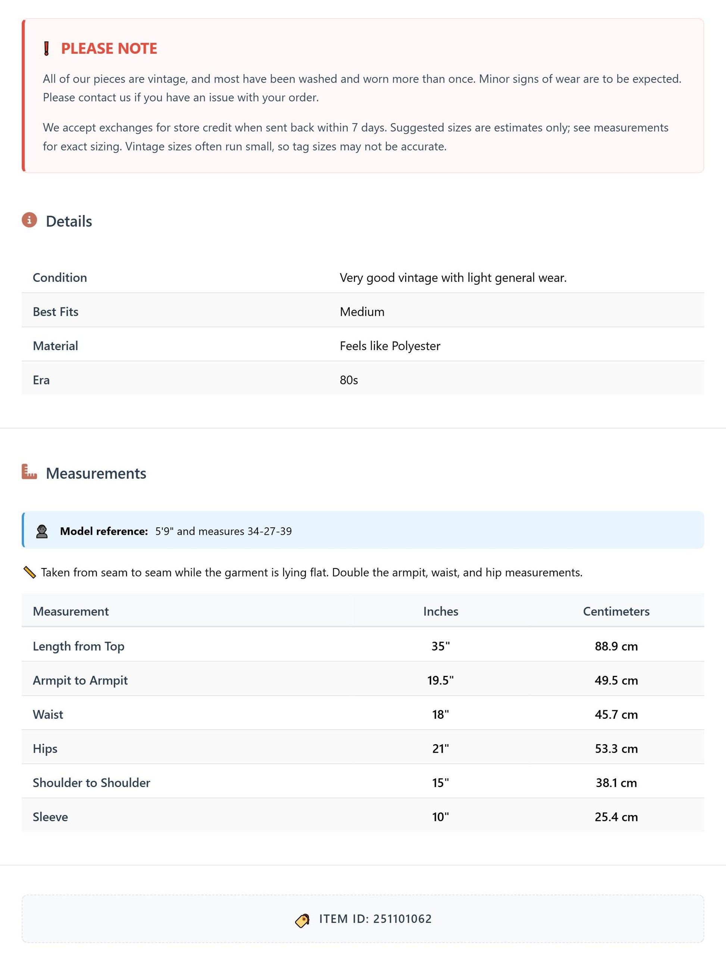
Task: Click the Waist 45.7 cm value
Action: pos(616,715)
